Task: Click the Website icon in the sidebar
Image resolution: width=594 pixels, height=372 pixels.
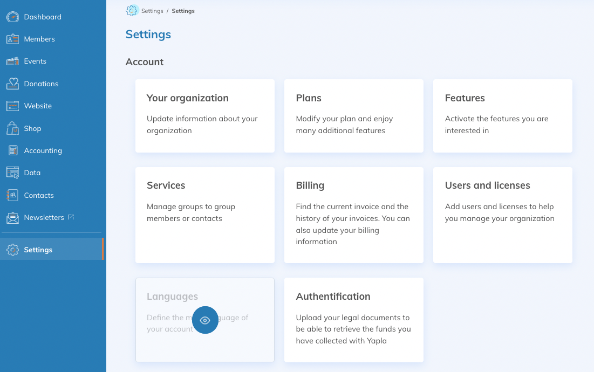Action: click(12, 106)
